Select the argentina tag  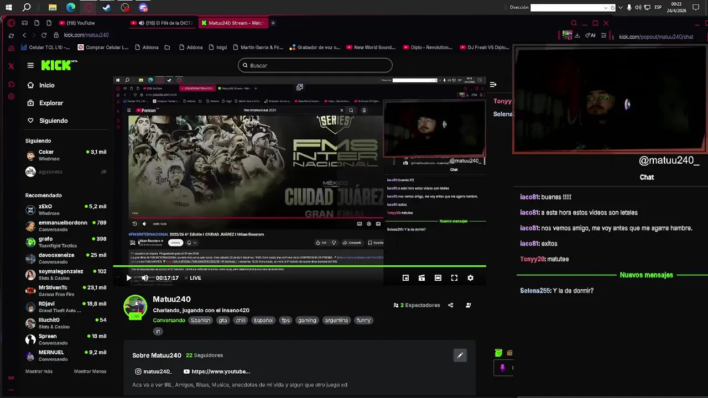pos(336,321)
